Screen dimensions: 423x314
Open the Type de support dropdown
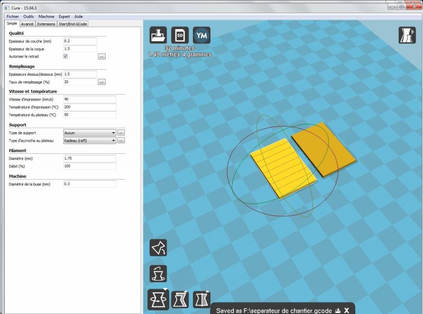tap(89, 133)
